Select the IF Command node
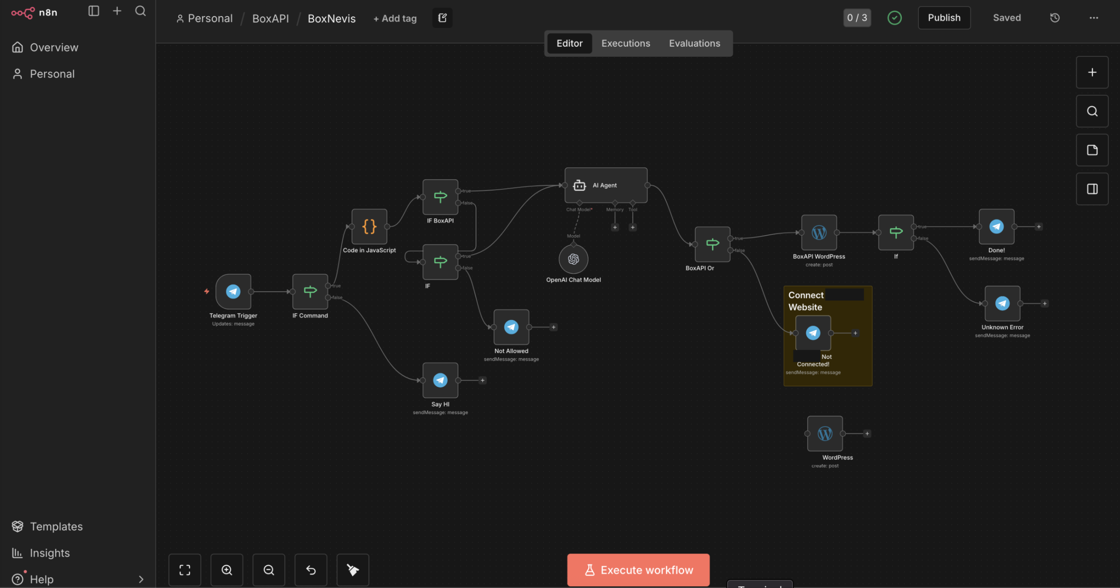This screenshot has height=588, width=1120. 310,292
